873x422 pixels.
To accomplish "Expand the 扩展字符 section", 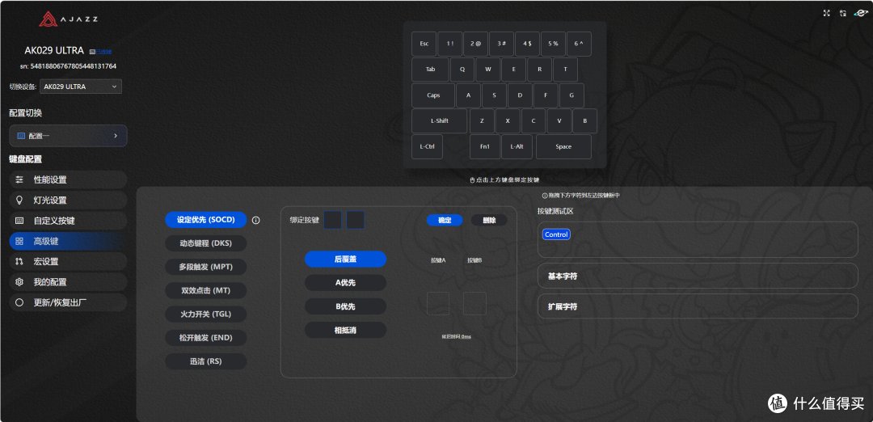I will click(x=698, y=306).
